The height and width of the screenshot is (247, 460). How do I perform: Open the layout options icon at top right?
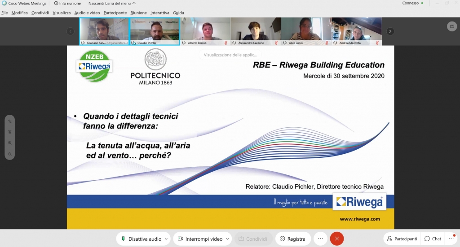[451, 27]
